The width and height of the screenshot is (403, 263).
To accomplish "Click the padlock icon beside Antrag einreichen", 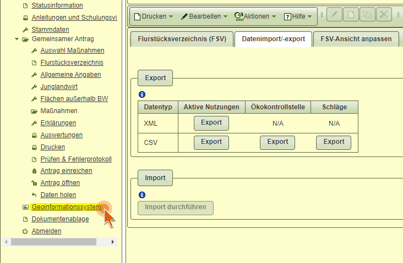I will [34, 171].
